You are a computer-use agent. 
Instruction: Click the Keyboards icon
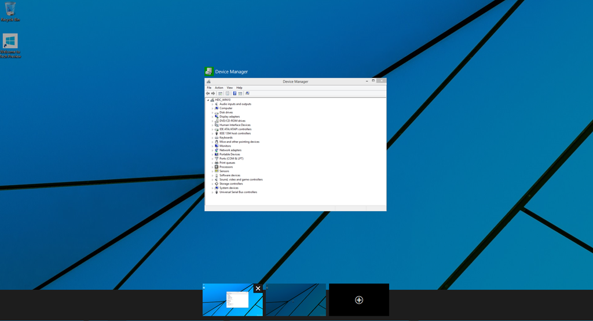tap(217, 138)
